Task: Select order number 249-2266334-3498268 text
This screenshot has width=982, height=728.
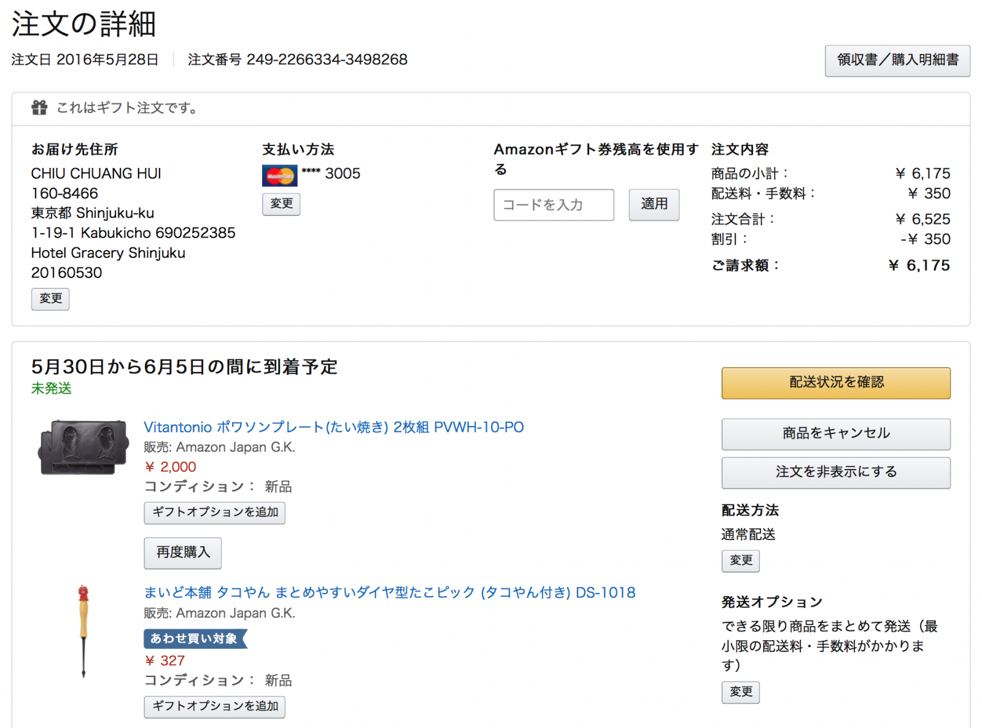Action: coord(327,60)
